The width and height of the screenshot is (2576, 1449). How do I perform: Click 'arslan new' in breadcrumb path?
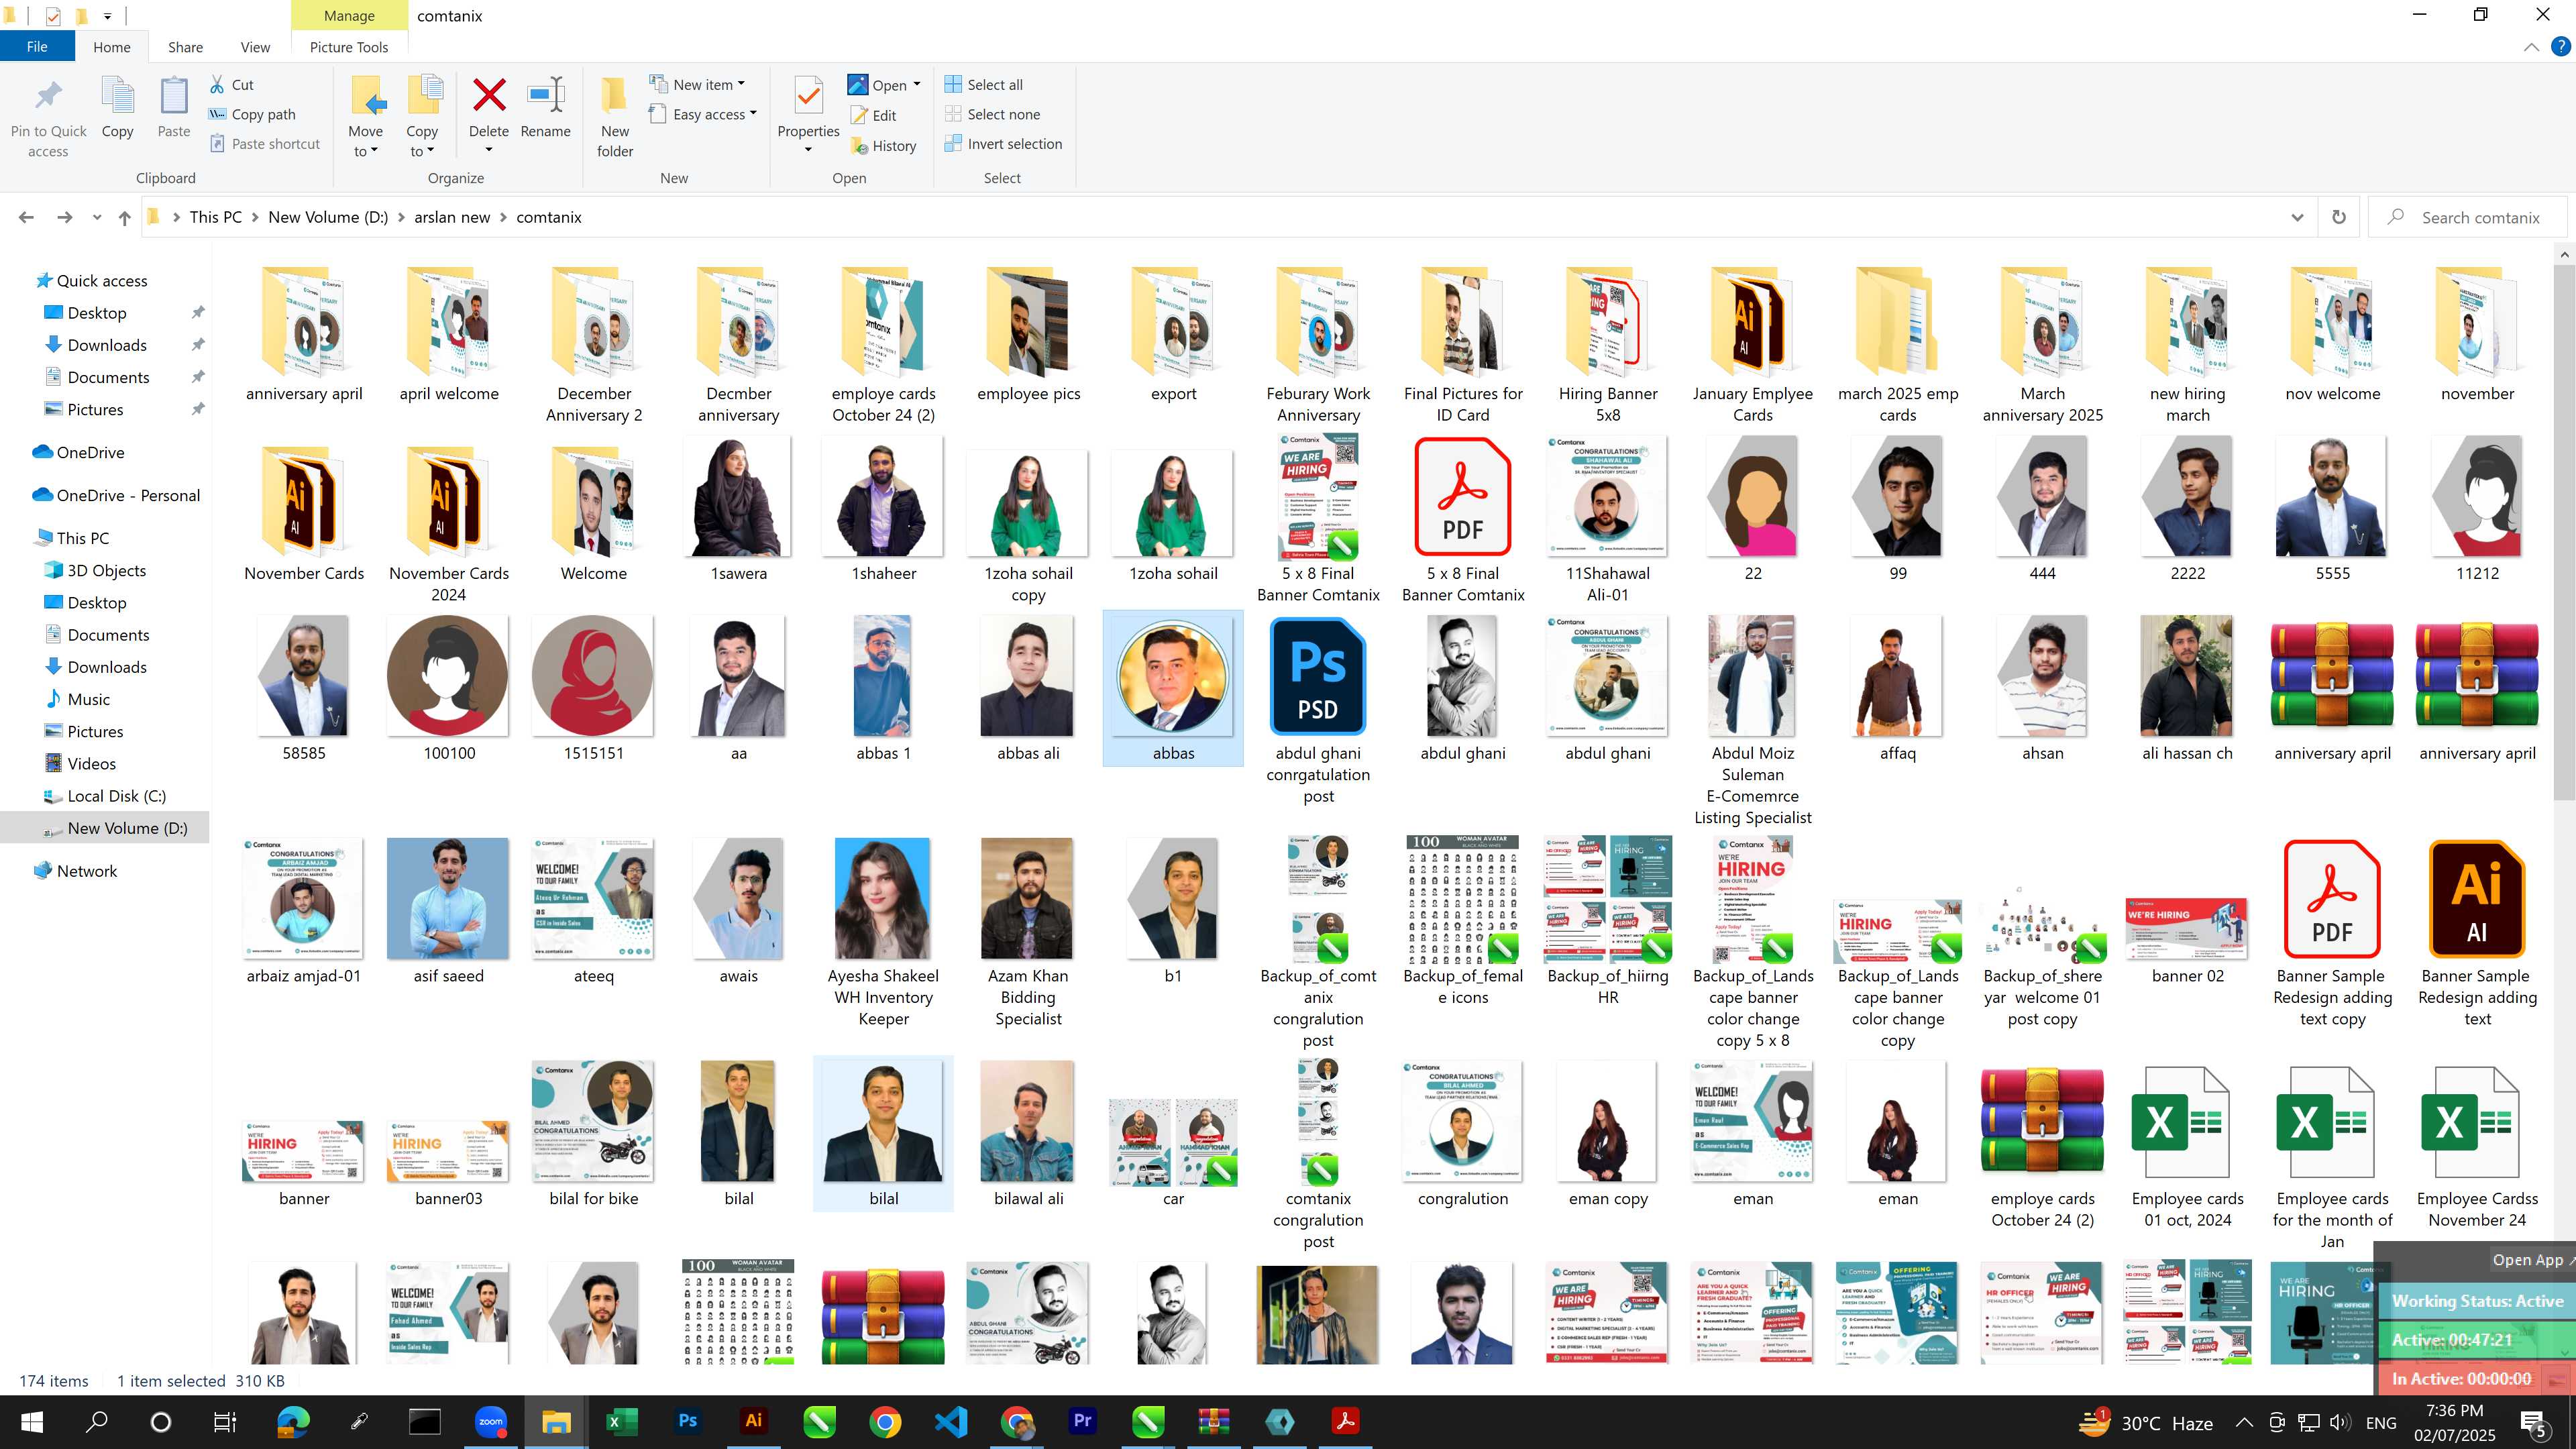(452, 217)
